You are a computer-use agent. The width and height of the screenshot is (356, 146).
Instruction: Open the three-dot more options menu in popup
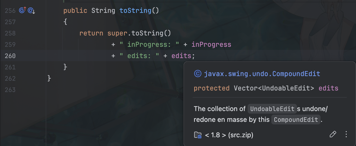(x=346, y=134)
